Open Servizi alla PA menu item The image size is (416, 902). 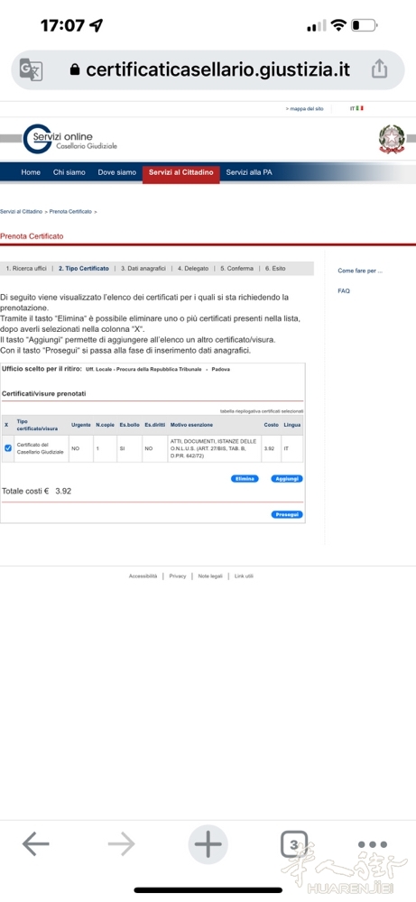tap(249, 172)
